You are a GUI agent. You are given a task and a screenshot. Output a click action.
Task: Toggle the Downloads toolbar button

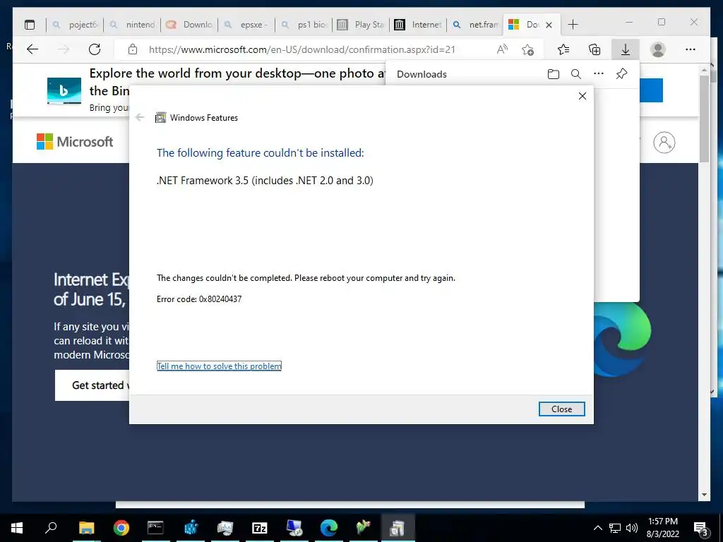tap(626, 49)
